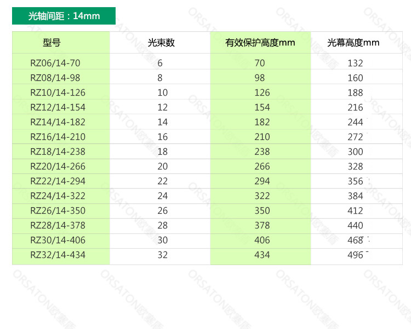Click the RZ26/14-350 model cell
This screenshot has width=411, height=329.
coord(58,210)
